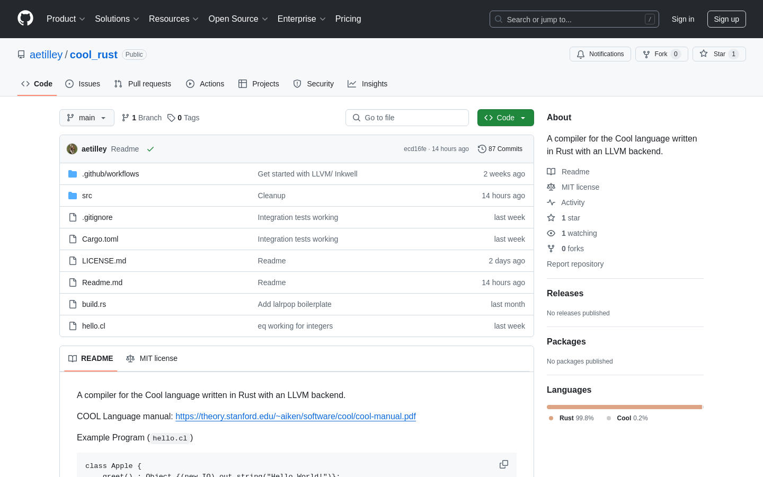Open the COOL manual PDF link
Screen dimensions: 763x477
pyautogui.click(x=296, y=416)
